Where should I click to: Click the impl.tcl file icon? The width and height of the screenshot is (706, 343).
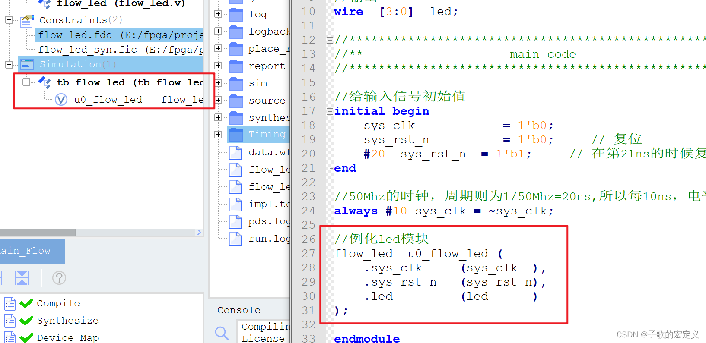click(235, 205)
